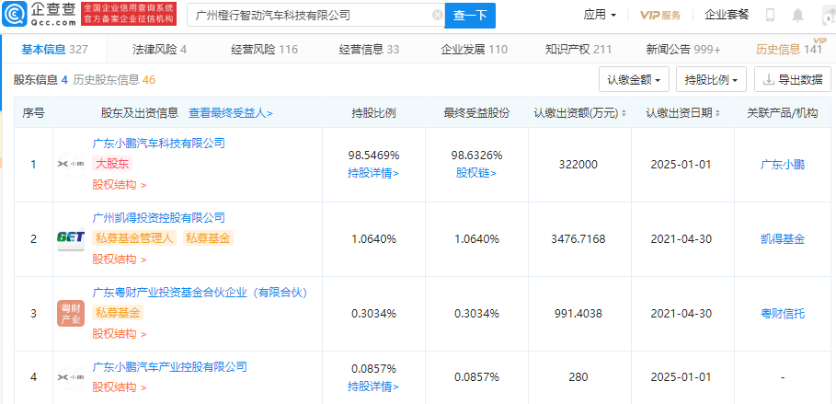Expand the 持股比例 filter dropdown
836x404 pixels.
711,80
